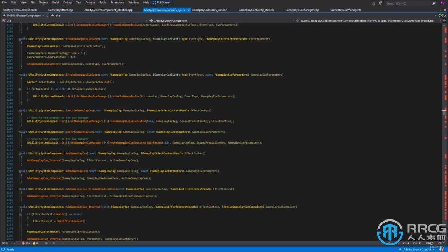Split the editor with plus icon
Screen dimensions: 448x252
444,21
